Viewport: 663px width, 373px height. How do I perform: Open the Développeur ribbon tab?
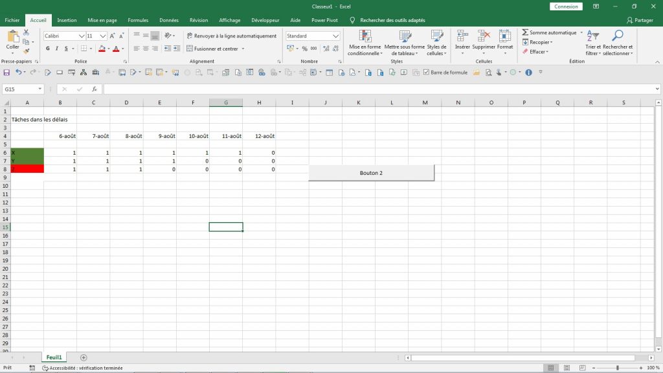(265, 20)
